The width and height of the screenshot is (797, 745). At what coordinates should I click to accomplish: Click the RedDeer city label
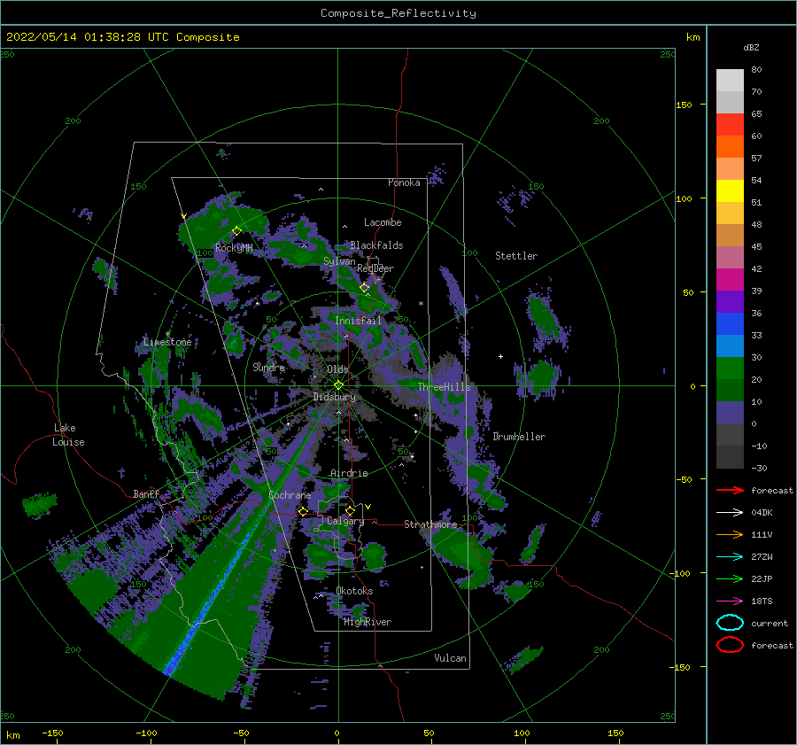tap(375, 268)
